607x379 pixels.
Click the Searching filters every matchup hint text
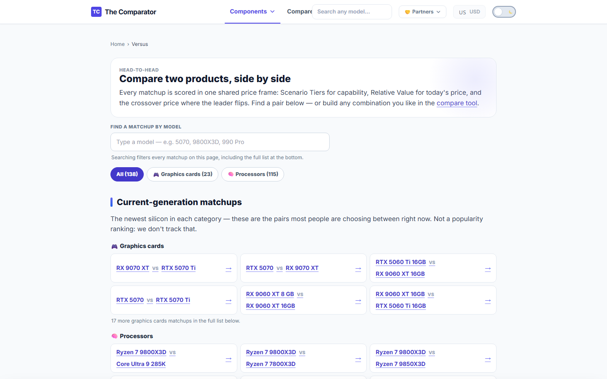point(207,157)
